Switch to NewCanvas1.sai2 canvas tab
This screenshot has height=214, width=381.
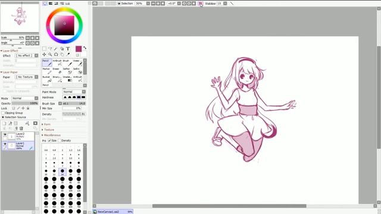point(113,212)
